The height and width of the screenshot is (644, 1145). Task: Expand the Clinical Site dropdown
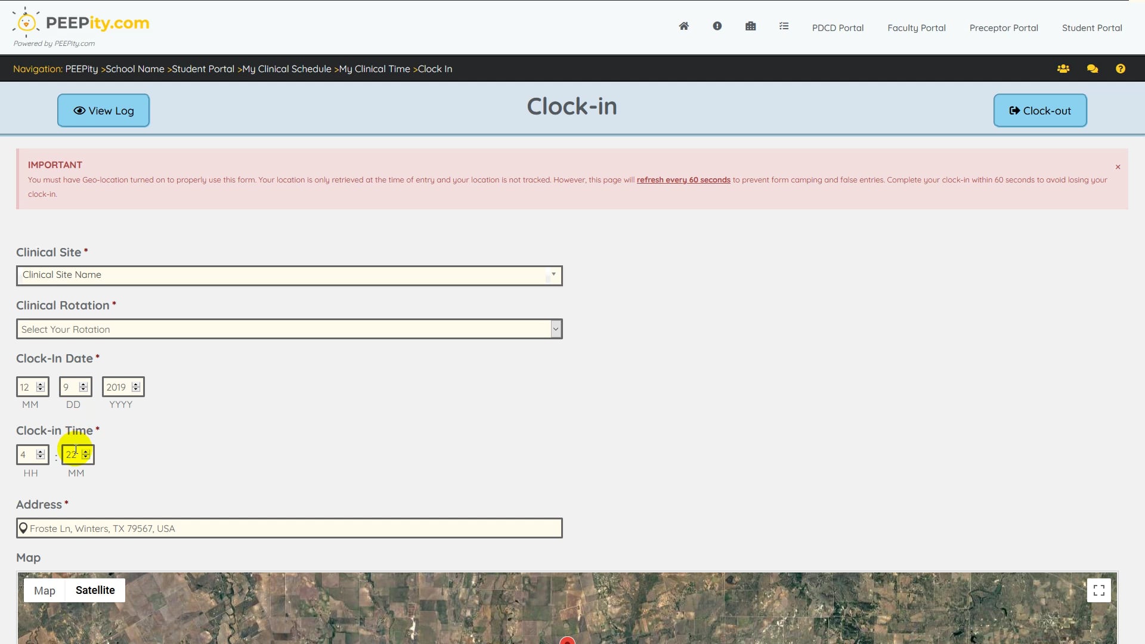point(289,275)
